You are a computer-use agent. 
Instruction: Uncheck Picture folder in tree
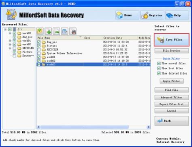(15, 52)
